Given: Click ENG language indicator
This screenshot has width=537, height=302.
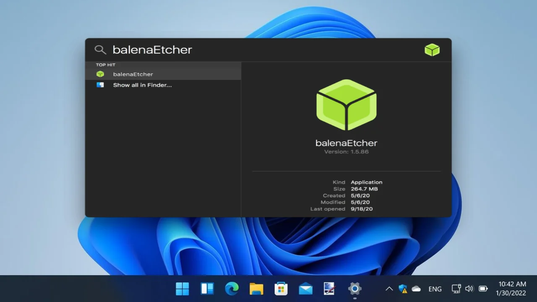Looking at the screenshot, I should click(x=435, y=289).
